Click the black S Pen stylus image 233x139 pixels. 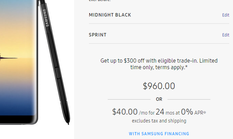(54, 62)
